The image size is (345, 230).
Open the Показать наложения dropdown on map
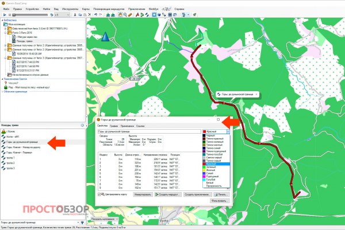click(105, 219)
